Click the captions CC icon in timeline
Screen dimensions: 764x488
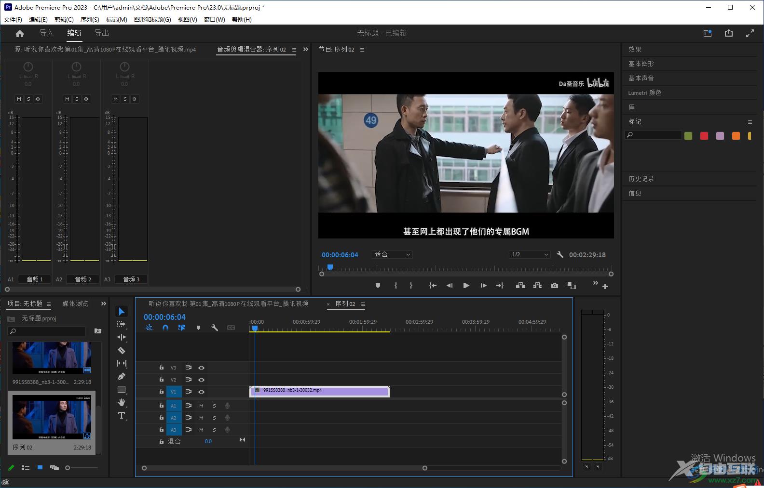click(231, 328)
